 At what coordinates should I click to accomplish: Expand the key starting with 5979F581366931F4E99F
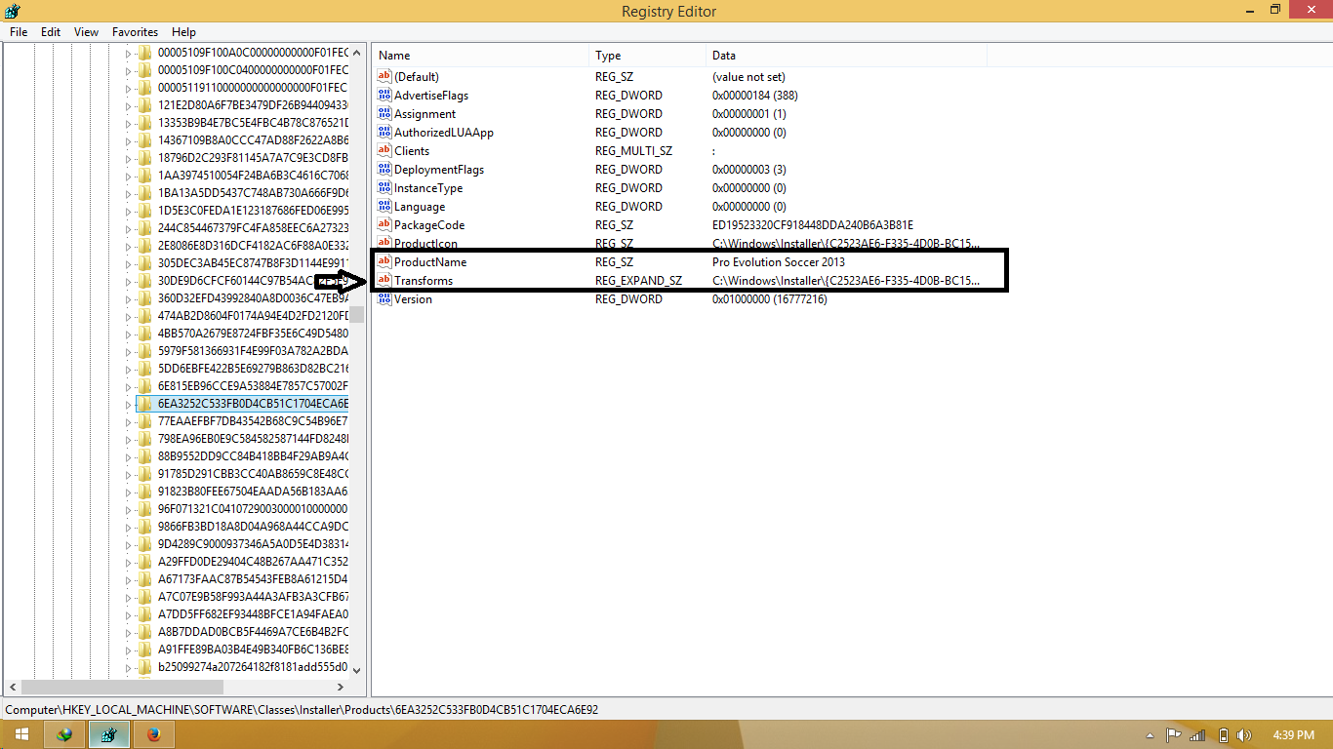click(130, 349)
